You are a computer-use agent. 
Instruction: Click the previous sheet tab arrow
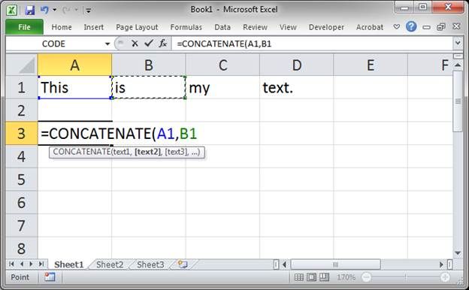(22, 264)
